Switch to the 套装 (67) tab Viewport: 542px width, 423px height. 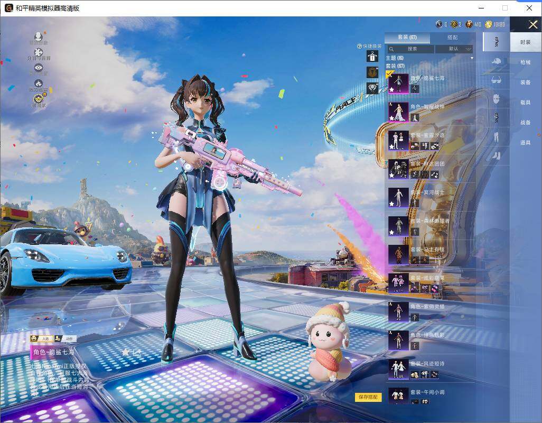407,37
